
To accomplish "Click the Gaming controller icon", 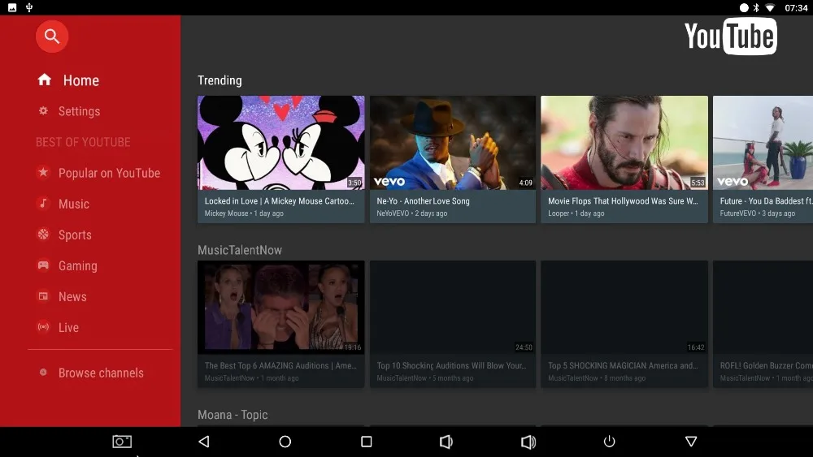I will (44, 265).
